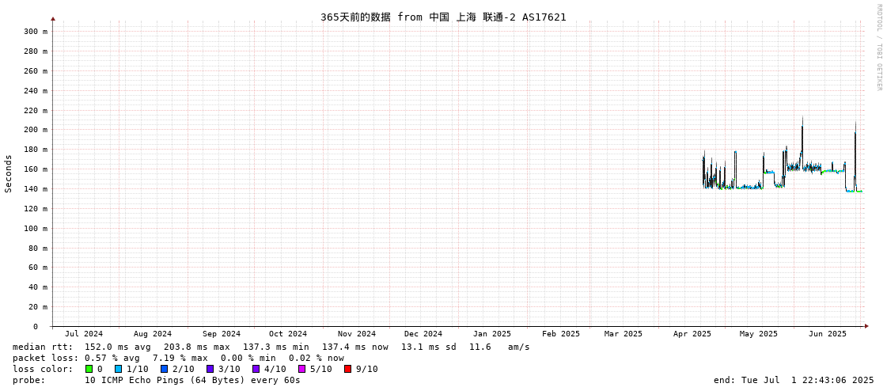Click the 'packet loss:' label
Screen dimensions: 887x391
coord(45,359)
